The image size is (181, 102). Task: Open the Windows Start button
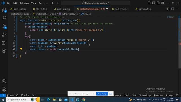click(x=3, y=99)
